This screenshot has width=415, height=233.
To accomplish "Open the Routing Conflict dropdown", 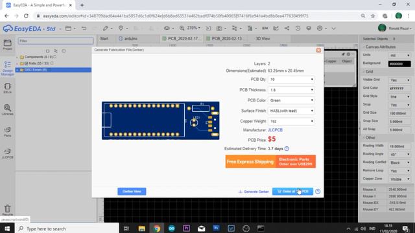I will [399, 162].
